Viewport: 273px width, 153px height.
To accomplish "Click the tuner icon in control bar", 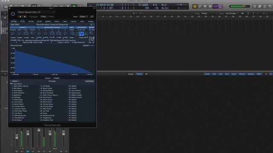I will click(x=200, y=6).
